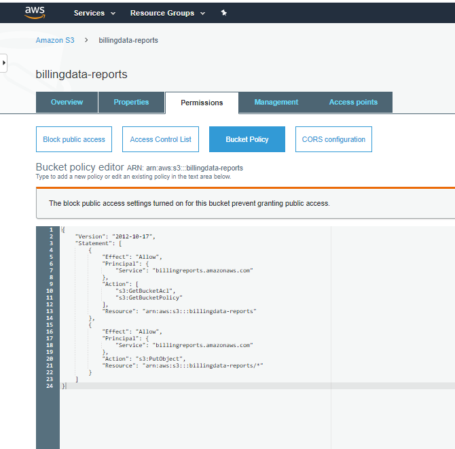Click the s3:PutObject action line
Viewport: 455px width, 449px height.
tap(144, 359)
